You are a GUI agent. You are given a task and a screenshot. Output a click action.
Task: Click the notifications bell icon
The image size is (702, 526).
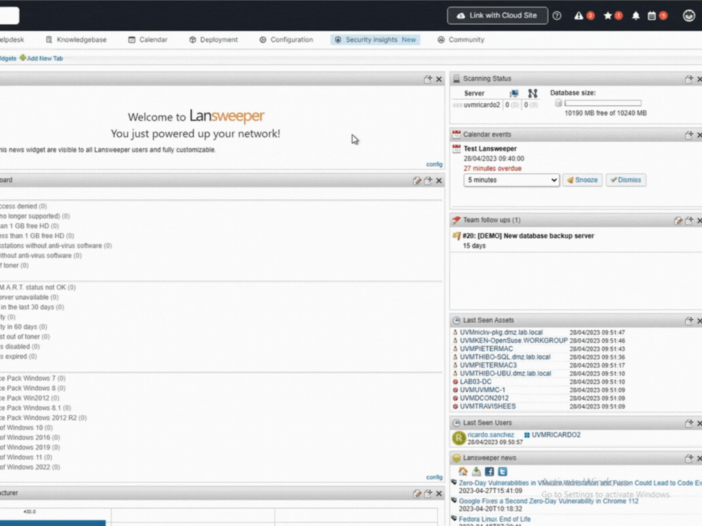coord(635,15)
